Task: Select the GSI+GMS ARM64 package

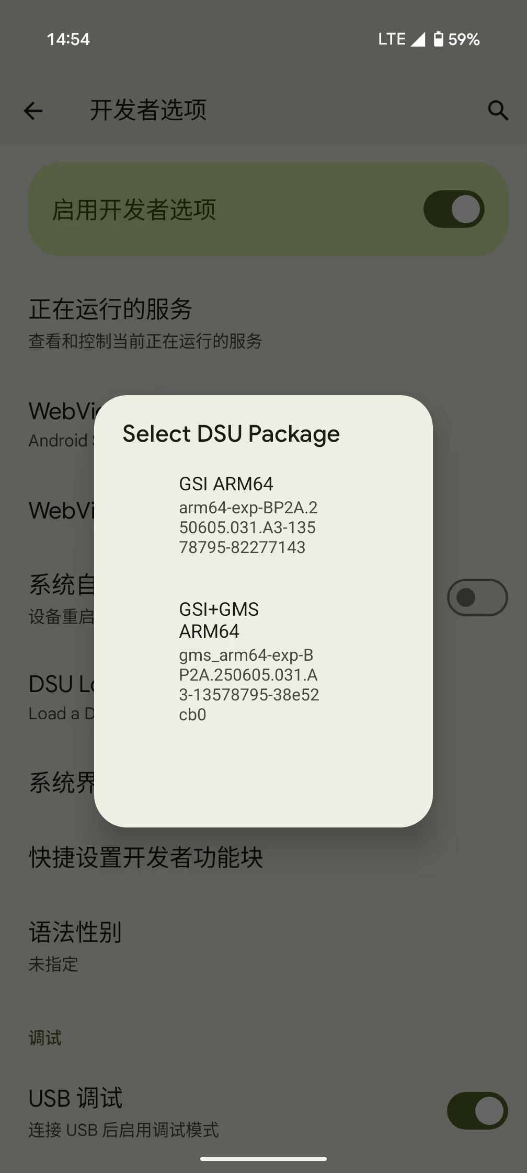Action: click(248, 661)
